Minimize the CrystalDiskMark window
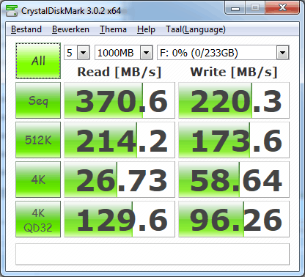This screenshot has height=277, width=305. pos(235,8)
